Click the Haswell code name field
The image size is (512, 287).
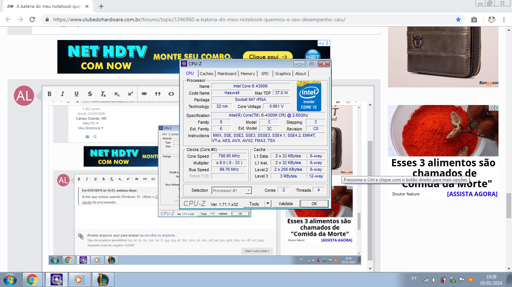pos(232,93)
